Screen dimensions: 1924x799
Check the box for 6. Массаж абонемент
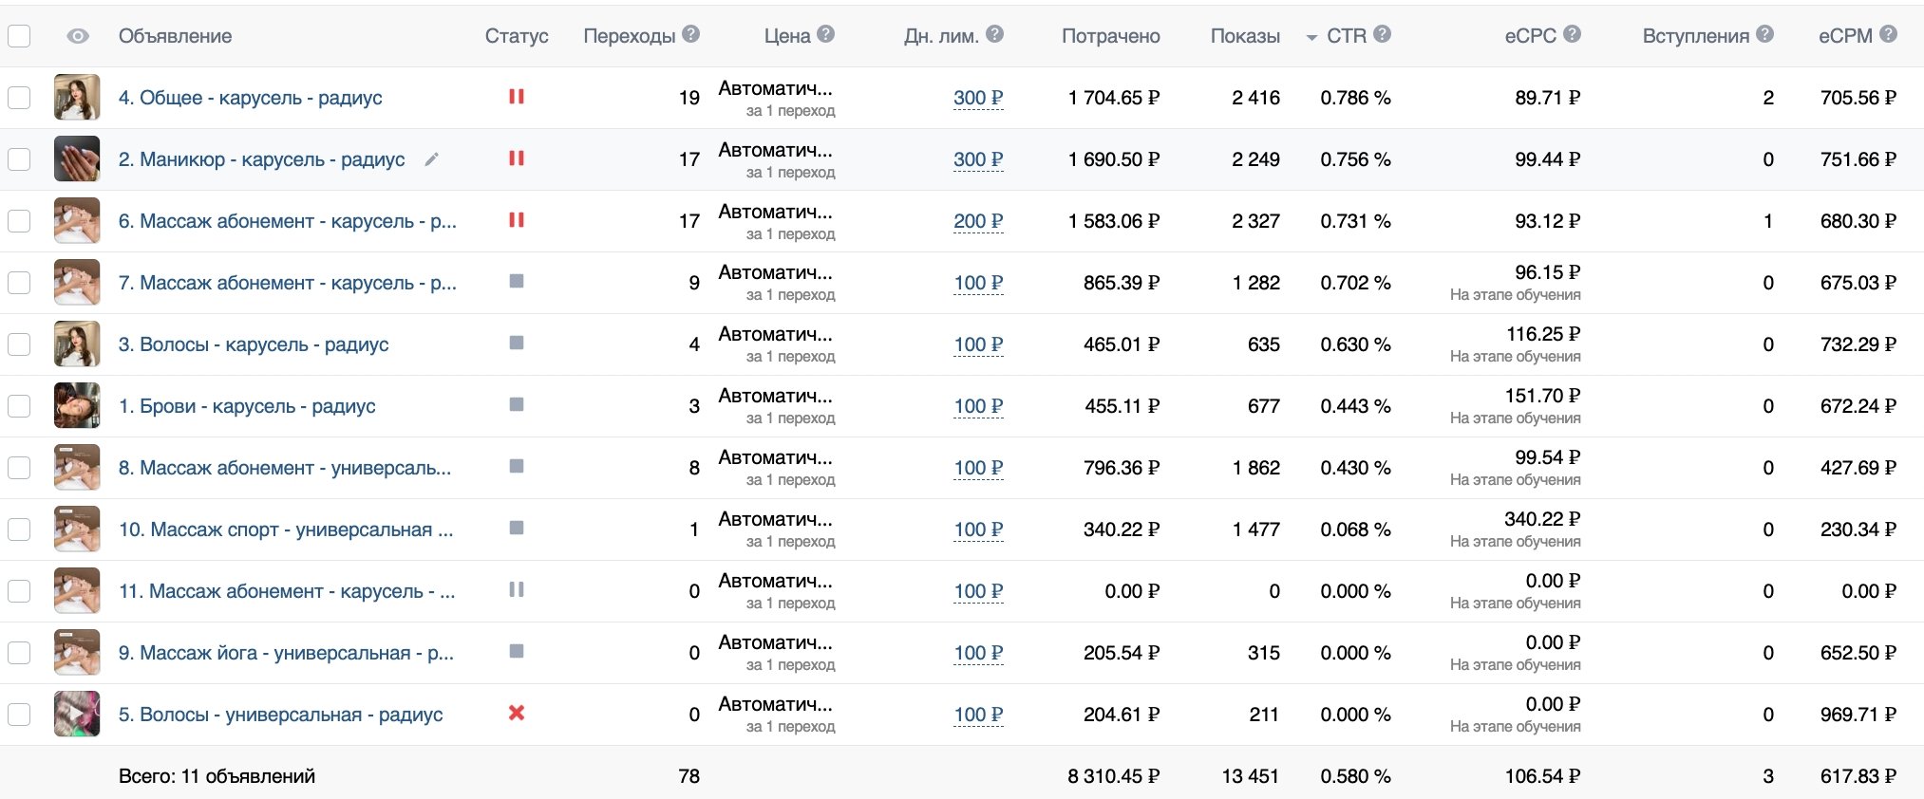coord(19,221)
